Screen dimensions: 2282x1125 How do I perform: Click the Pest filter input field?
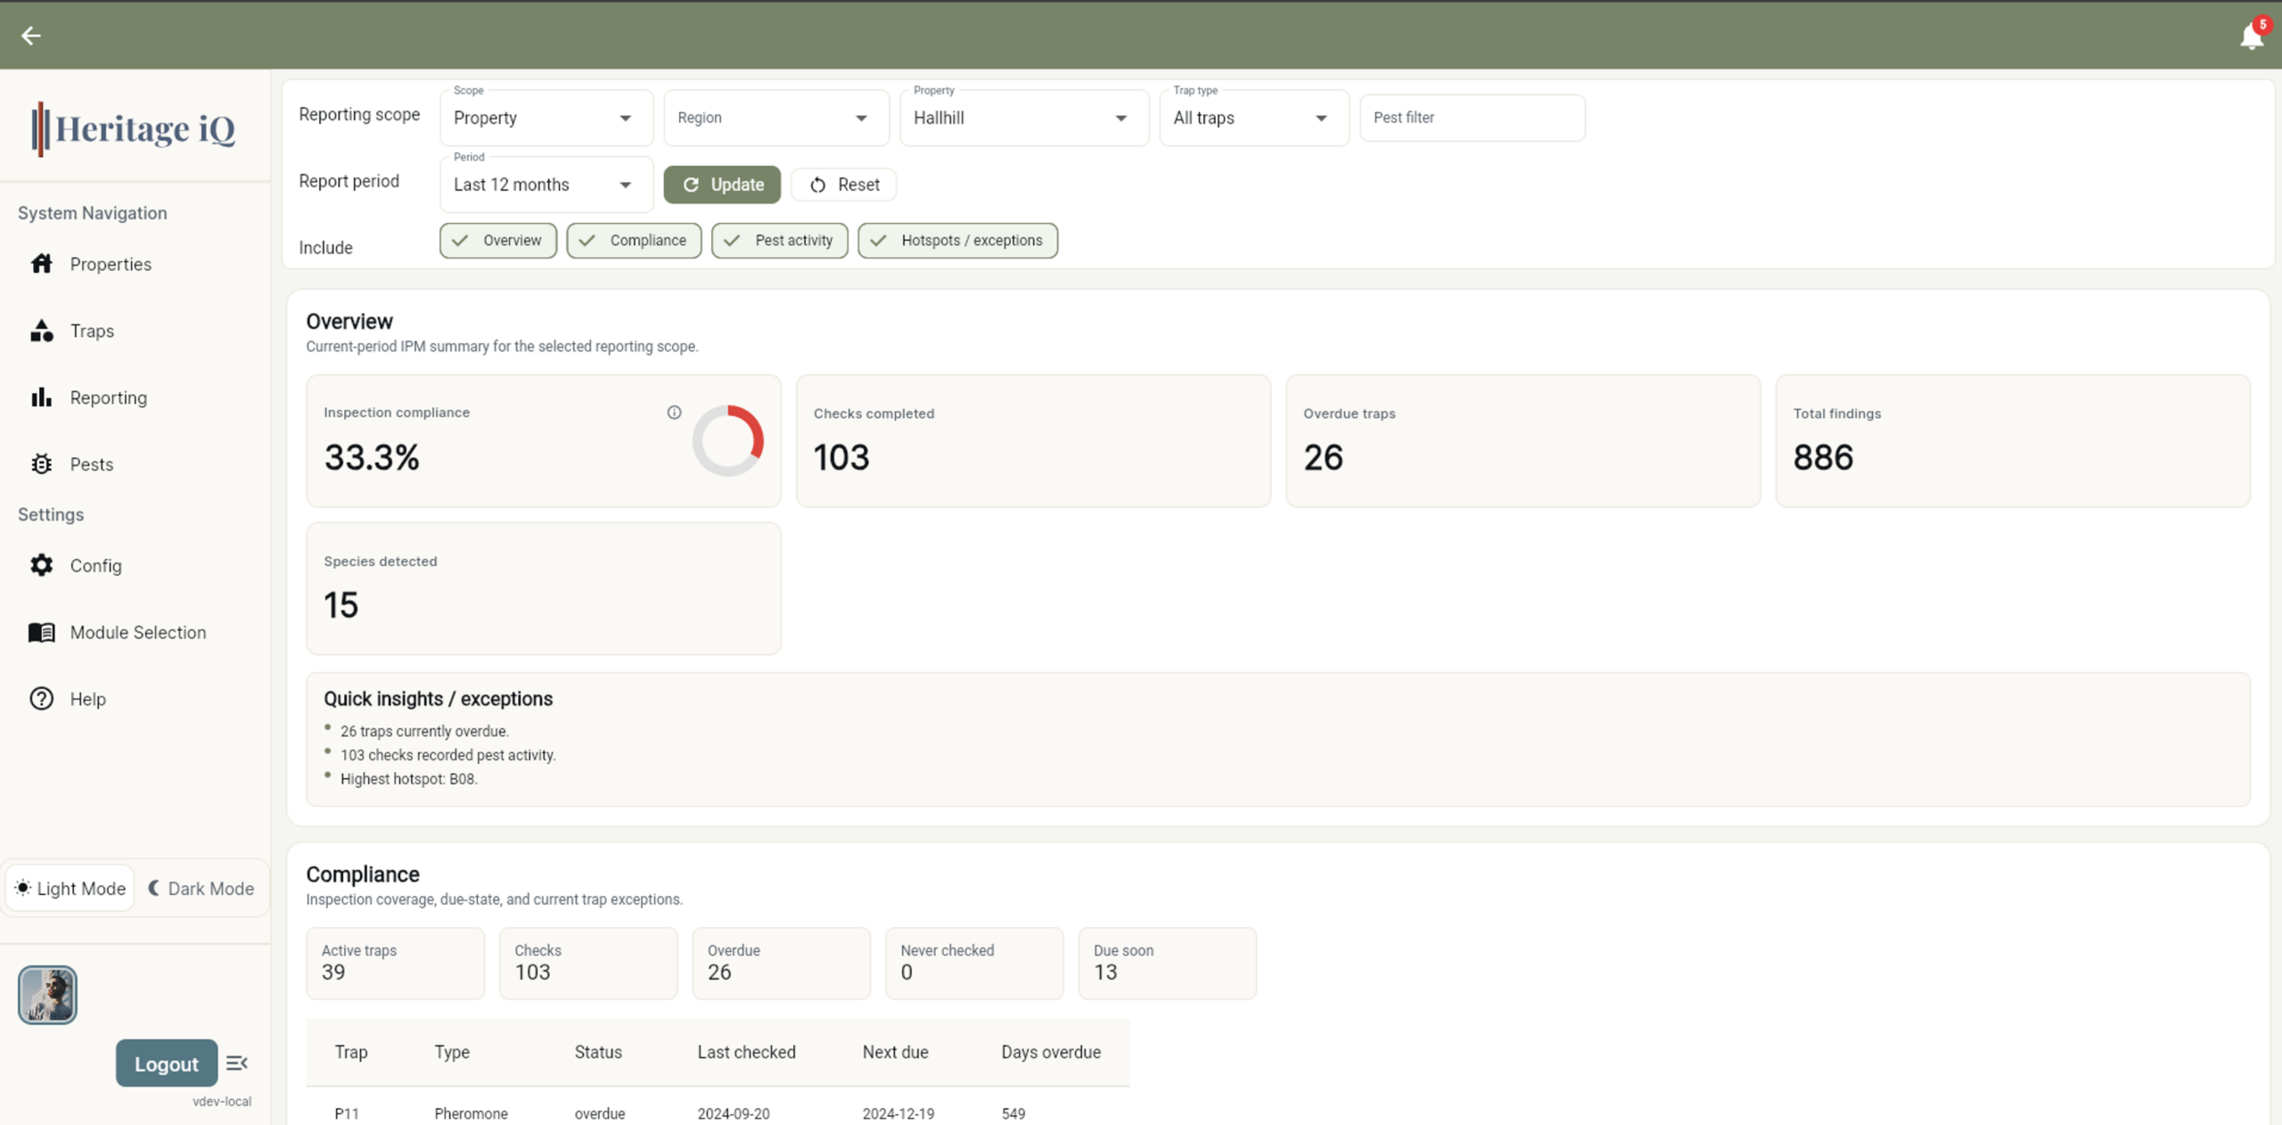tap(1473, 118)
